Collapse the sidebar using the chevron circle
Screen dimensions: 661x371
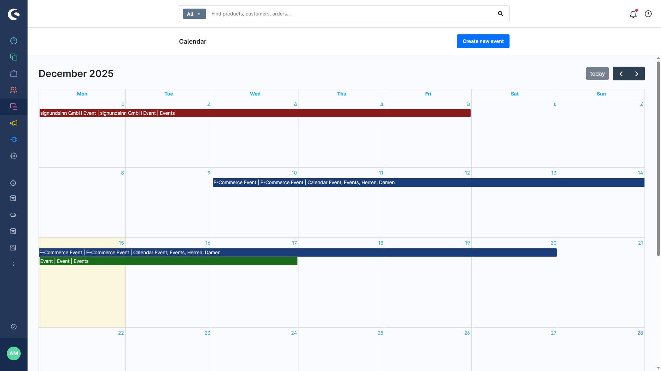pyautogui.click(x=14, y=327)
